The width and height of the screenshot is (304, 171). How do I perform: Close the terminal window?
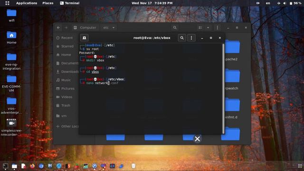[220, 38]
